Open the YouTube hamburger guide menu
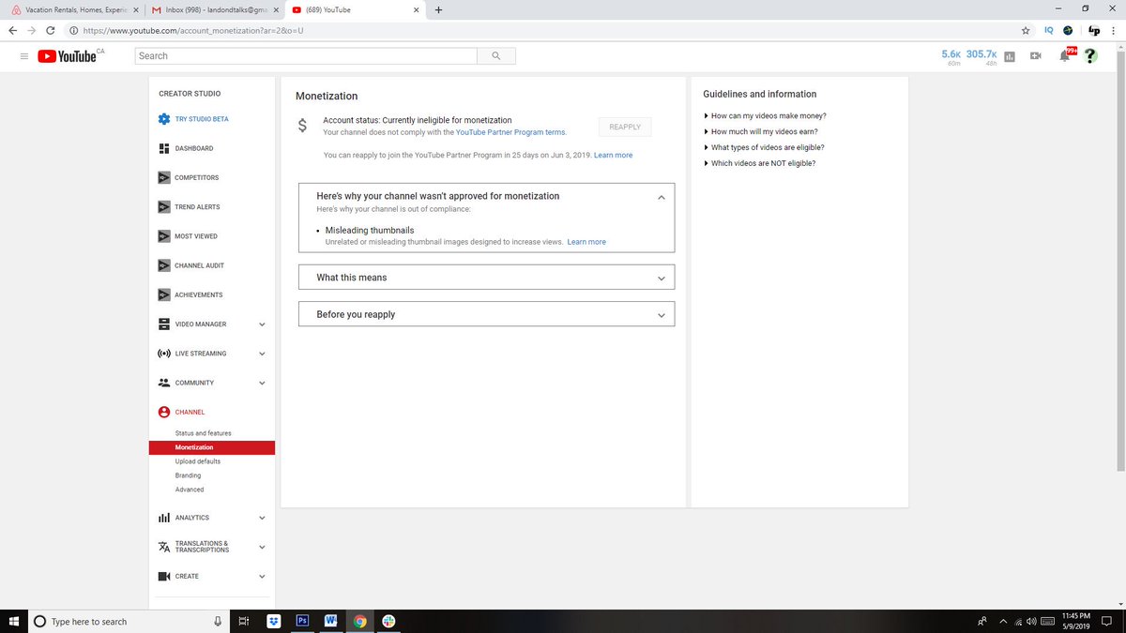The height and width of the screenshot is (633, 1126). [23, 56]
